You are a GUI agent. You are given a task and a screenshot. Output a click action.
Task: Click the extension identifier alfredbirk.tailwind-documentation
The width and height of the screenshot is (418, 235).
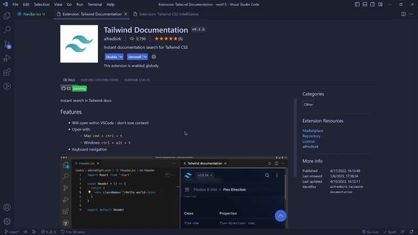pos(347,189)
